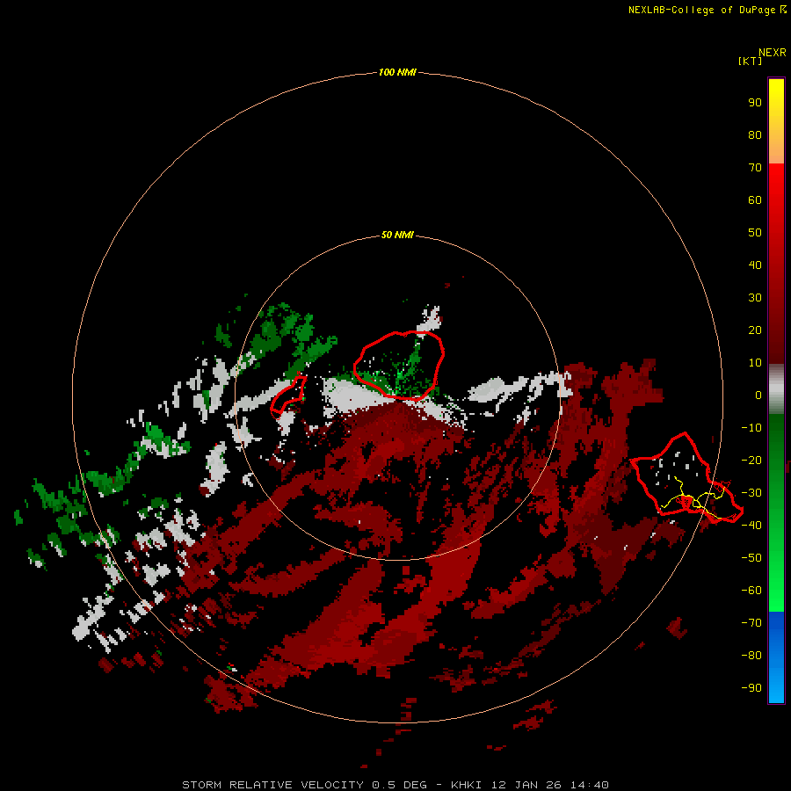This screenshot has height=791, width=791.
Task: Click the 30 value on the velocity scale
Action: click(x=755, y=298)
